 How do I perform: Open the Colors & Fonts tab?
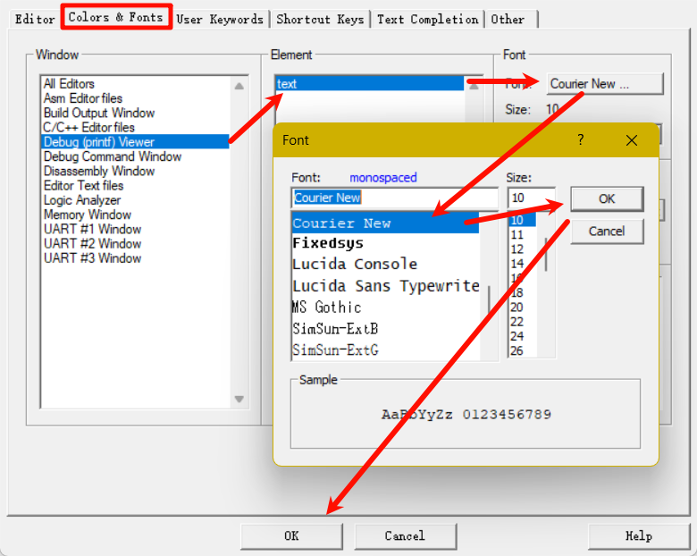(116, 17)
